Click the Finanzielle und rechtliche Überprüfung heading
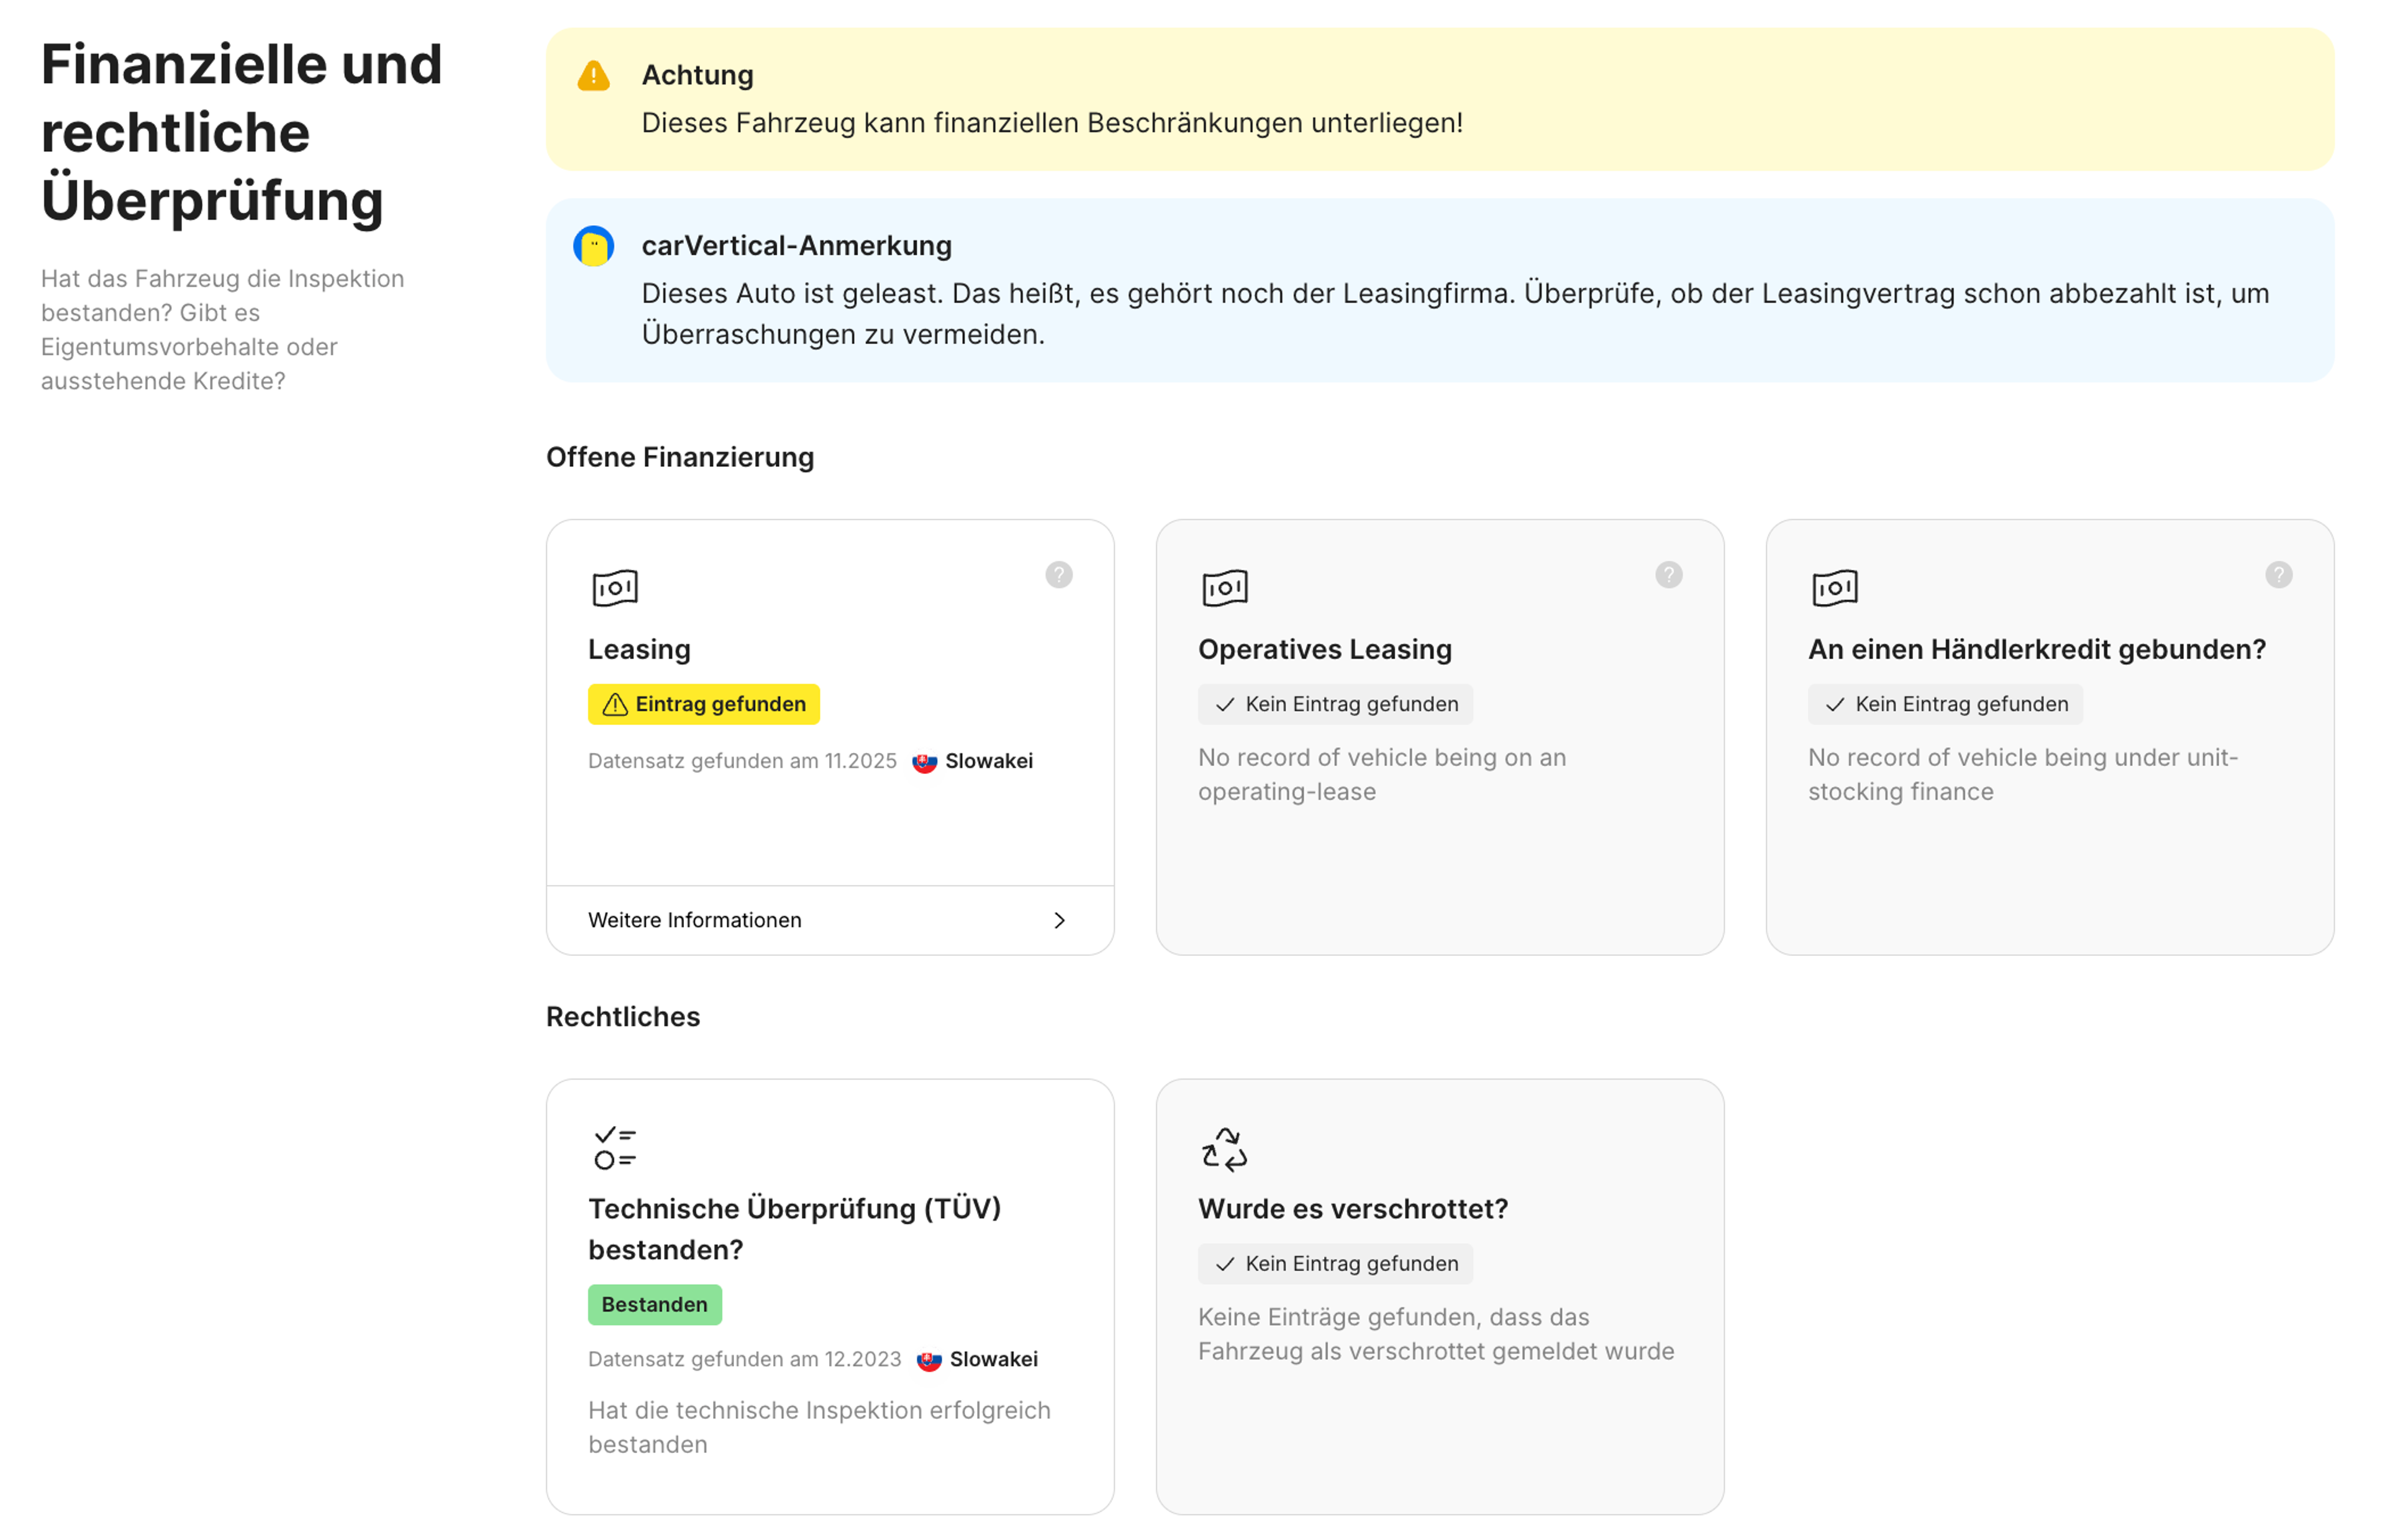This screenshot has width=2385, height=1540. tap(241, 132)
